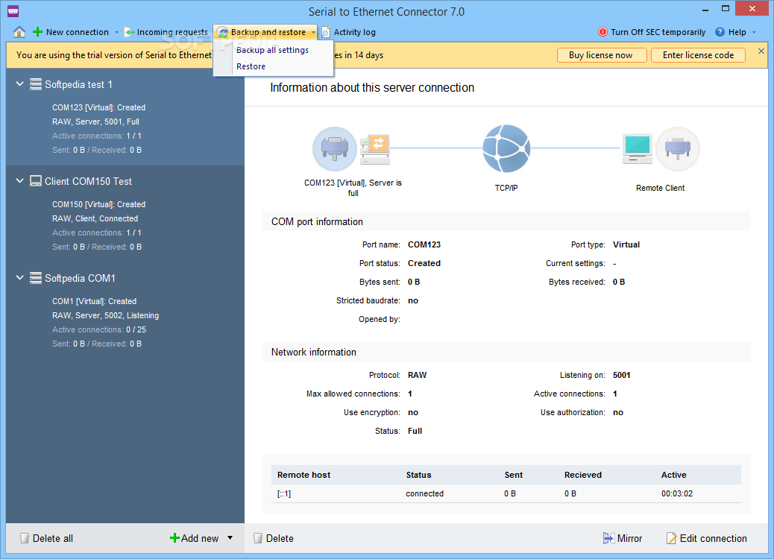
Task: Click Buy license now button
Action: (x=601, y=55)
